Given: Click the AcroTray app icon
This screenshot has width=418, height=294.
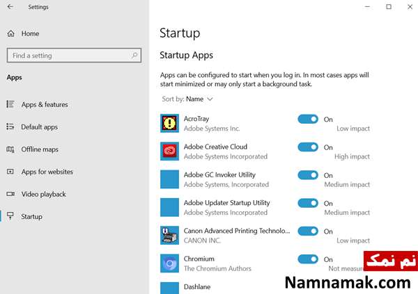Looking at the screenshot, I should tap(169, 123).
